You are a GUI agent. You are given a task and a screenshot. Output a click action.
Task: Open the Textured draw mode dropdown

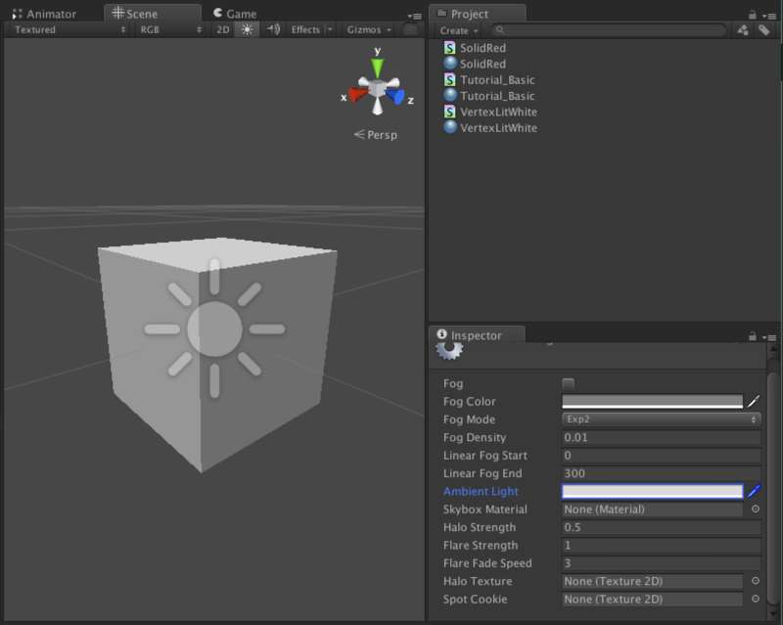coord(69,30)
